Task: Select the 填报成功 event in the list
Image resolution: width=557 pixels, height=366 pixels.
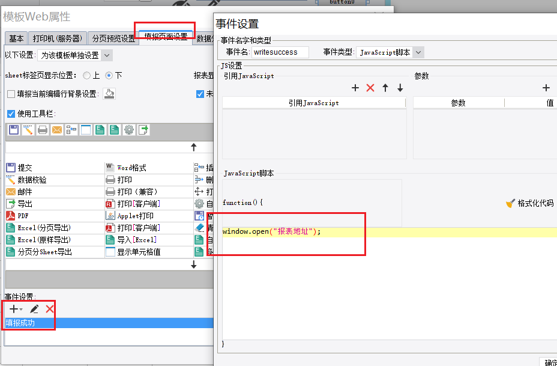Action: [x=109, y=323]
